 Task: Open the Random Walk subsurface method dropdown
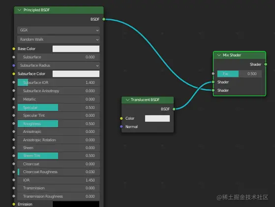point(59,40)
